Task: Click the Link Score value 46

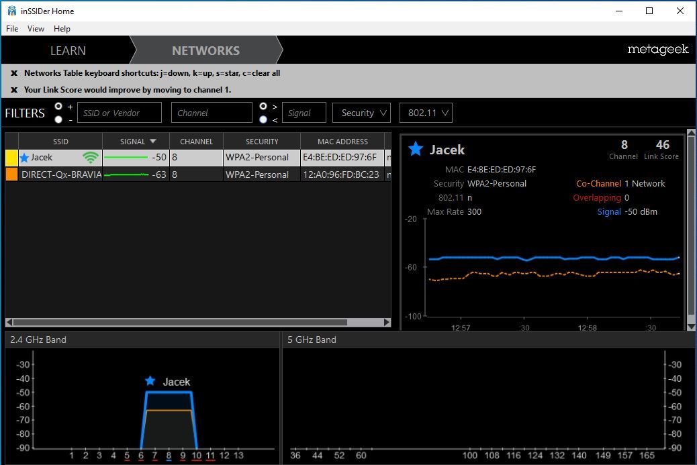Action: click(662, 145)
